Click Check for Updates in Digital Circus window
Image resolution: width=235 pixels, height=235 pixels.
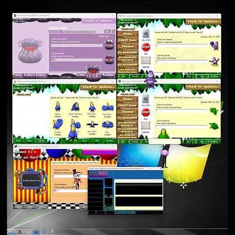pos(99,152)
